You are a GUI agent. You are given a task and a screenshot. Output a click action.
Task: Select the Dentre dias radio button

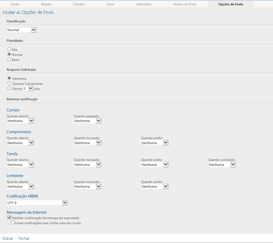[9, 88]
